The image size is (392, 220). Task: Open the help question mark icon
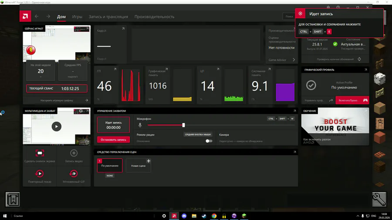[x=338, y=7]
